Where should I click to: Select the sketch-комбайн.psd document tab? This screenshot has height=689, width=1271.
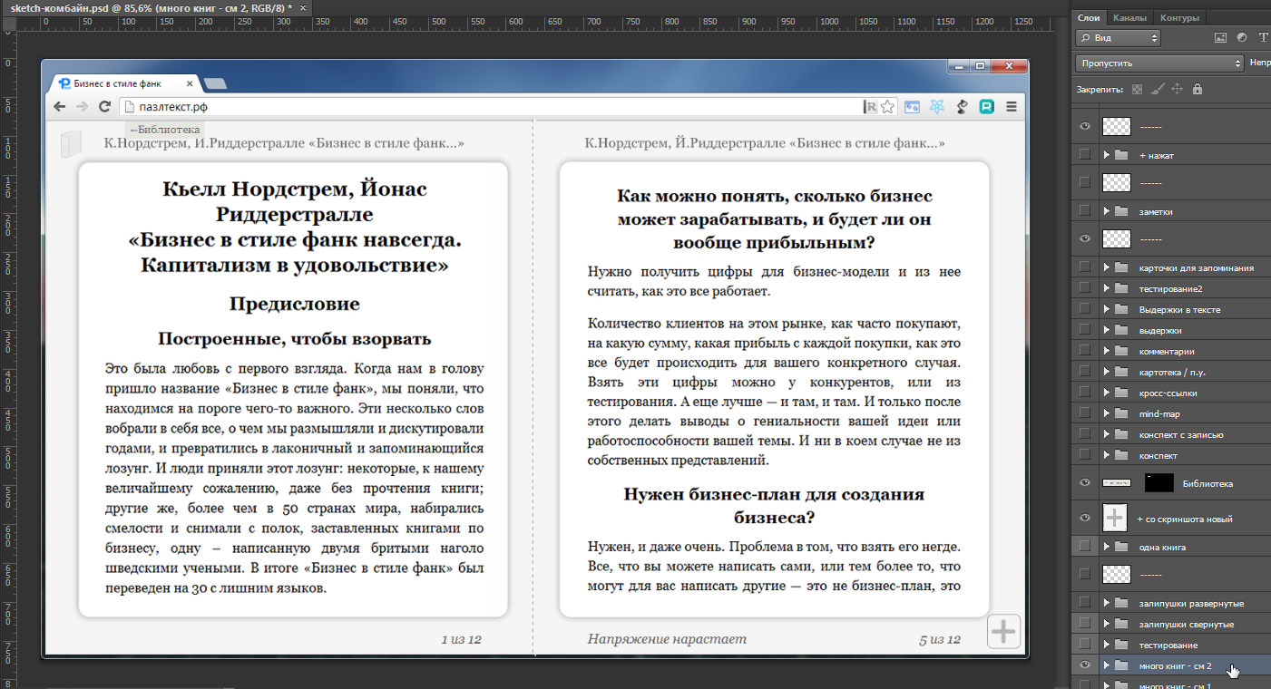click(x=145, y=7)
